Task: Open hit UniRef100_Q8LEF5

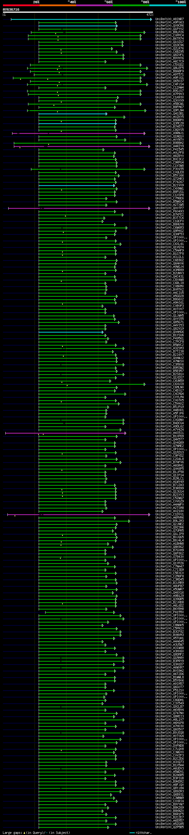Action: [x=170, y=68]
